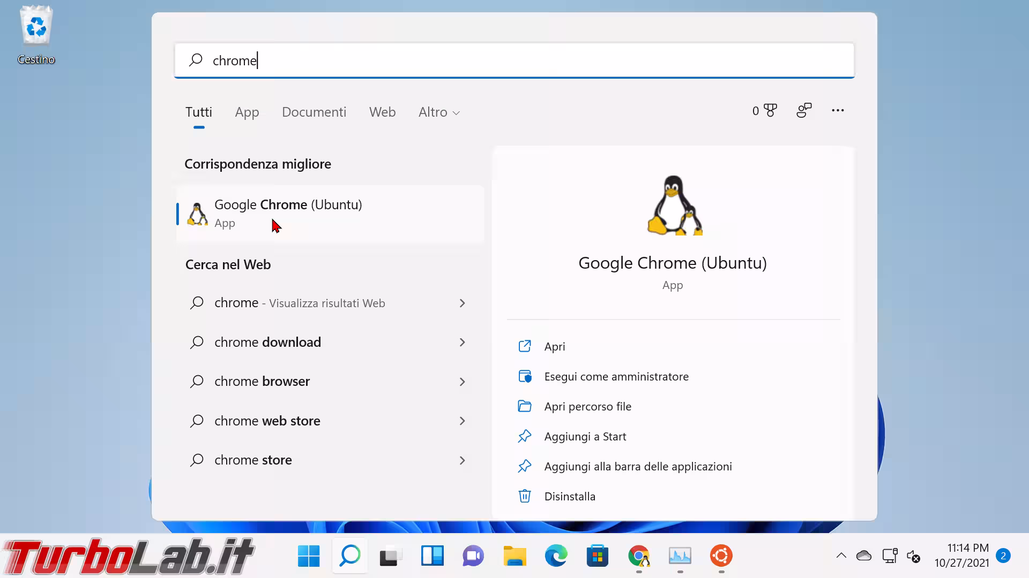Expand chrome download suggestion arrow
Viewport: 1029px width, 578px height.
point(462,343)
